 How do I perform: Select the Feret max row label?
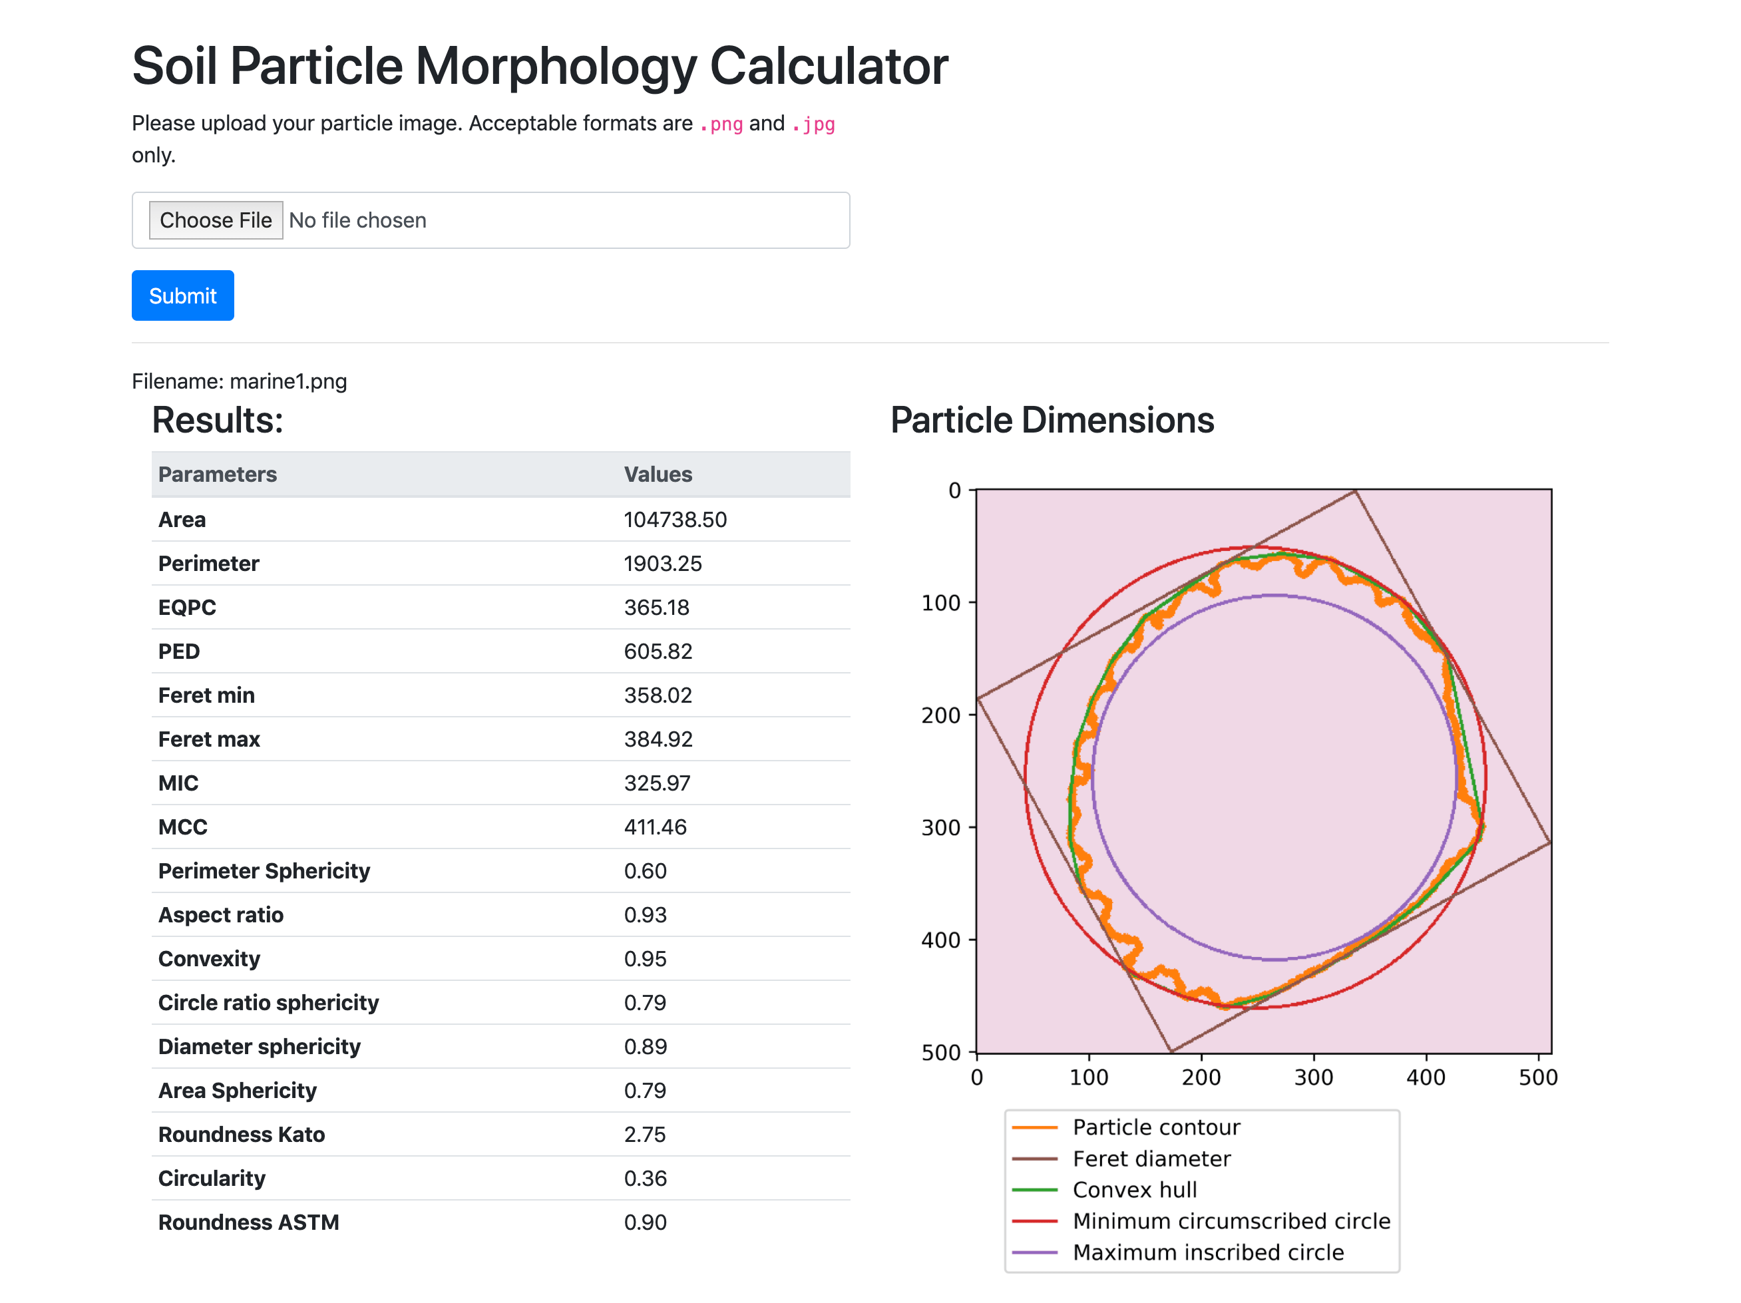(x=208, y=741)
